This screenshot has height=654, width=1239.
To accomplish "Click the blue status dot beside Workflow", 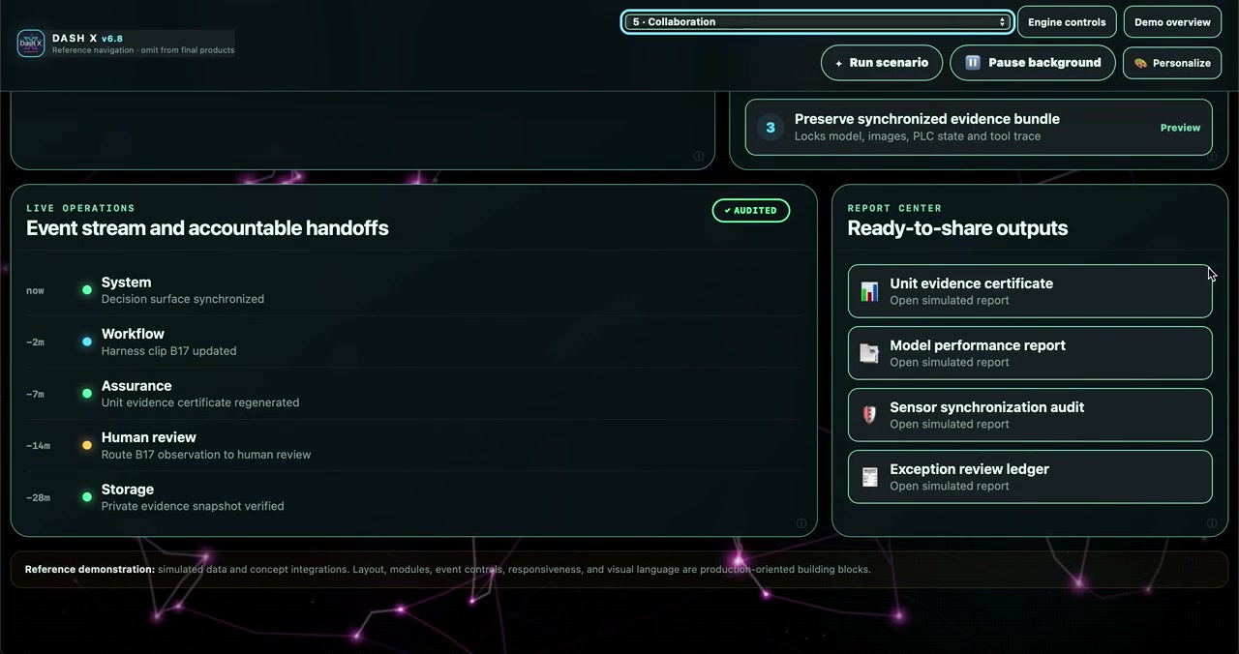I will (x=87, y=342).
